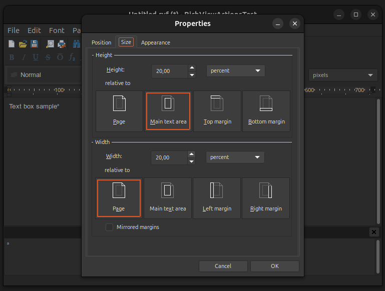Click the Open folder icon in main toolbar
The width and height of the screenshot is (385, 291).
[x=23, y=44]
